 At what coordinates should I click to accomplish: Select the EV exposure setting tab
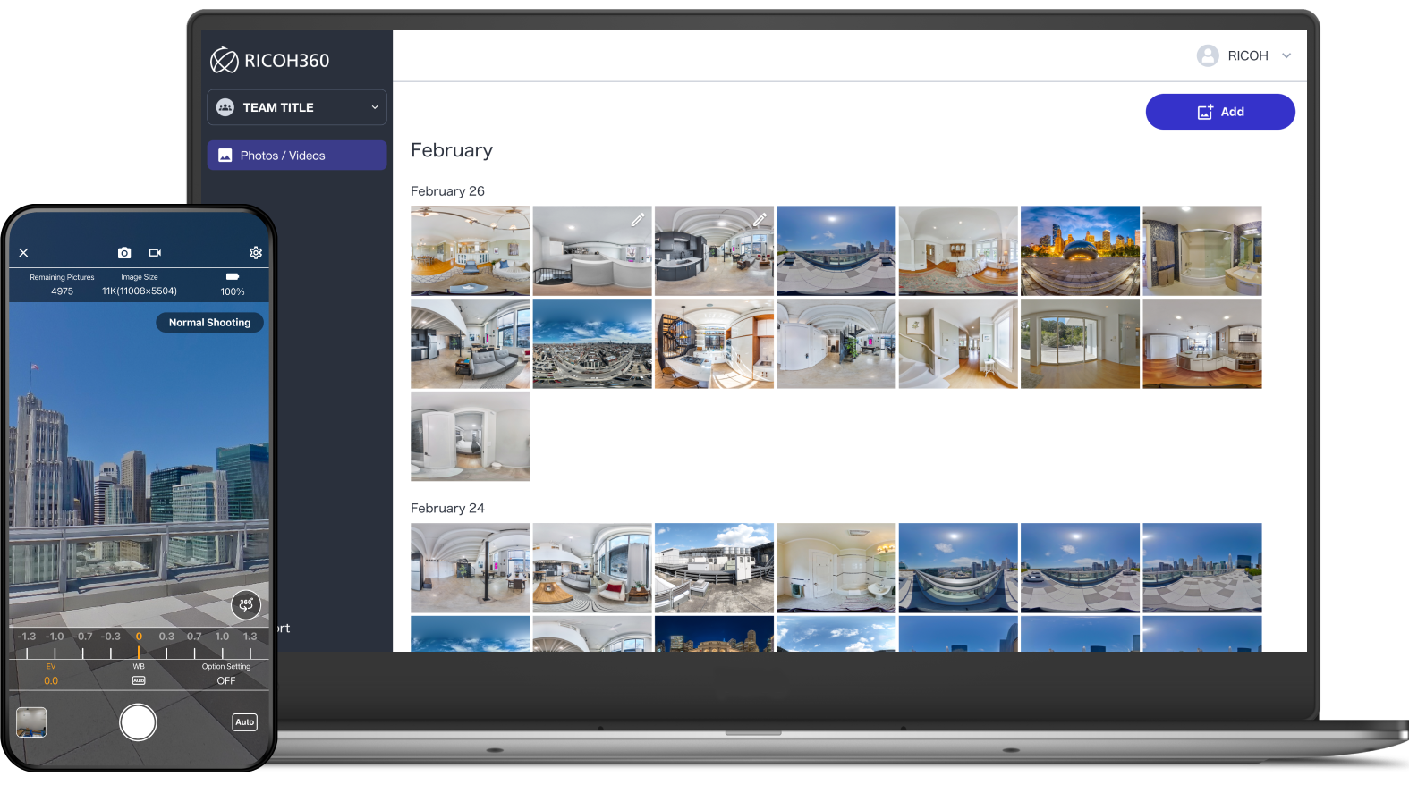(51, 675)
